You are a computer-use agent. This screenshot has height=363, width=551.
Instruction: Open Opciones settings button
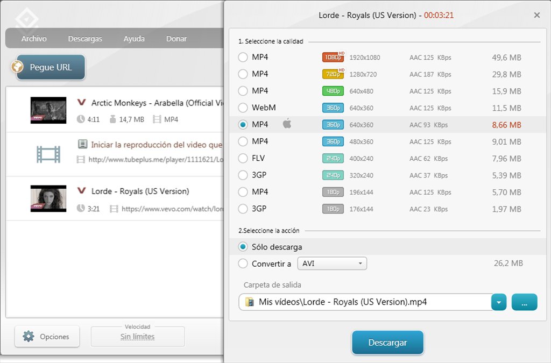47,337
